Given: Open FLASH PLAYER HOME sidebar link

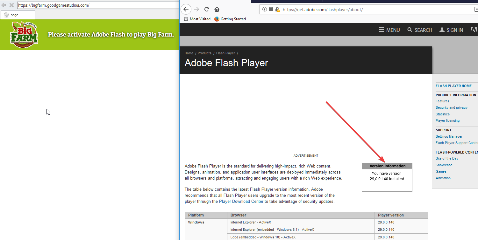Looking at the screenshot, I should click(x=453, y=86).
